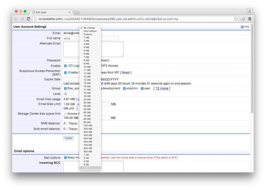
Task: Select 500 MB disk limit option
Action: tap(90, 139)
